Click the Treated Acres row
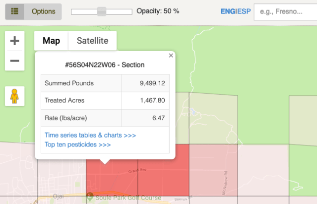Image resolution: width=317 pixels, height=204 pixels. coord(105,100)
